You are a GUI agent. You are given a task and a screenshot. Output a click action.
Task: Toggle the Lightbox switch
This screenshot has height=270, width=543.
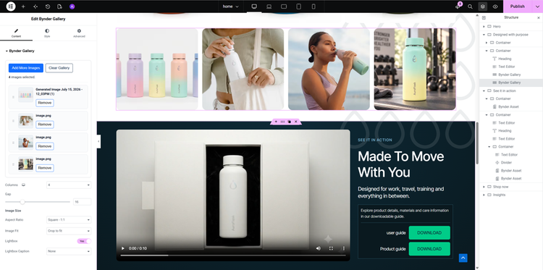[84, 241]
